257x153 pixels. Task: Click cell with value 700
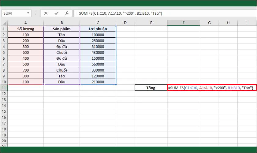26,70
